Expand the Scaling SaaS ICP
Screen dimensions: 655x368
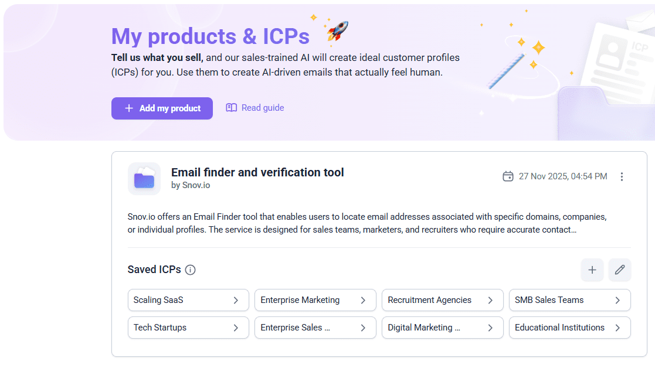click(x=188, y=300)
